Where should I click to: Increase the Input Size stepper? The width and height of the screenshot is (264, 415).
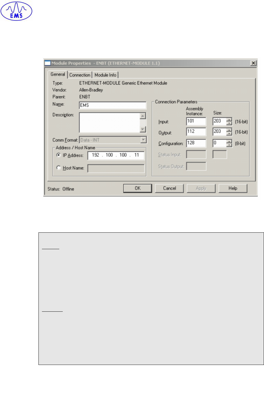(229, 120)
